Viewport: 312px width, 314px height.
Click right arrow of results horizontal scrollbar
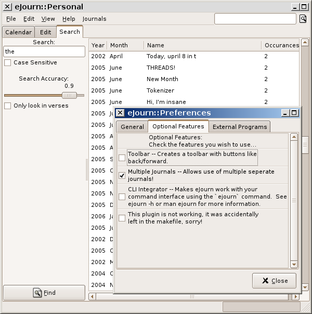295,296
